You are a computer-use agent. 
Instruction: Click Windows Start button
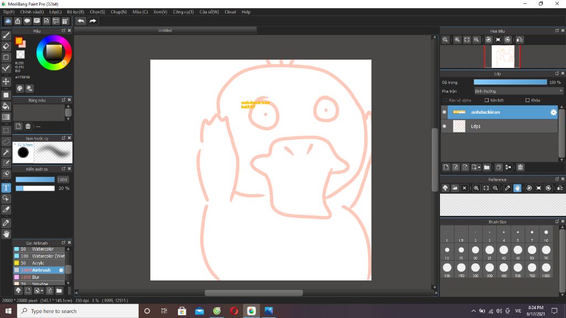(x=8, y=311)
